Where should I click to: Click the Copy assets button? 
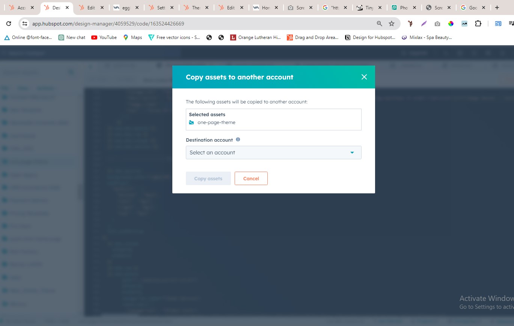click(x=208, y=178)
